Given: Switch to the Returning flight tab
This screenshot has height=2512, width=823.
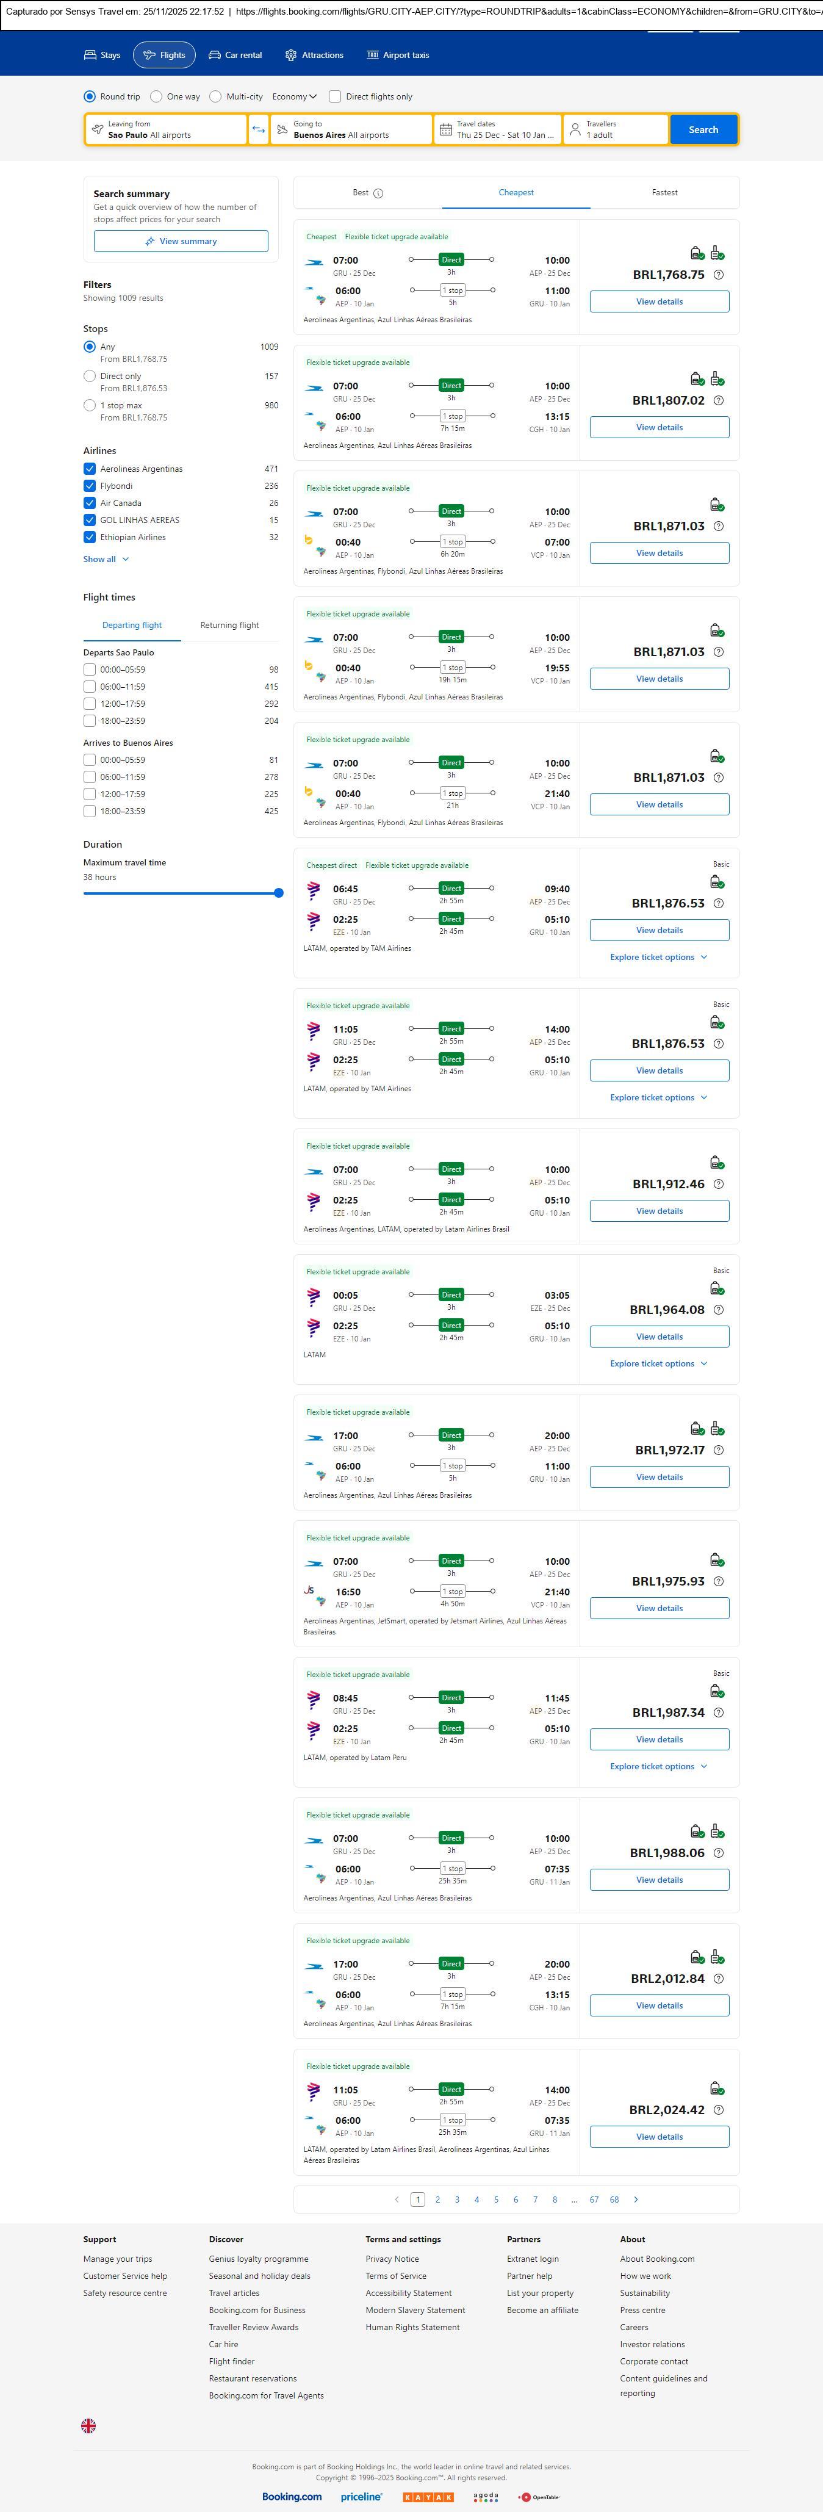Looking at the screenshot, I should pos(229,625).
